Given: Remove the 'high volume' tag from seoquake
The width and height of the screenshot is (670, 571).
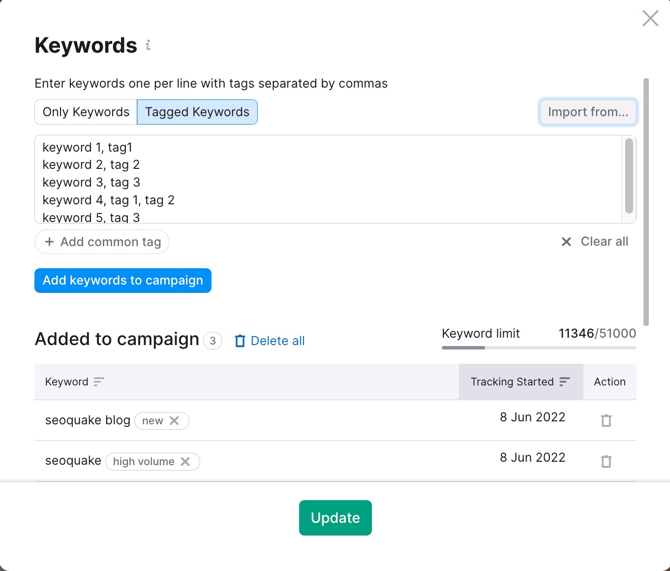Looking at the screenshot, I should [185, 462].
